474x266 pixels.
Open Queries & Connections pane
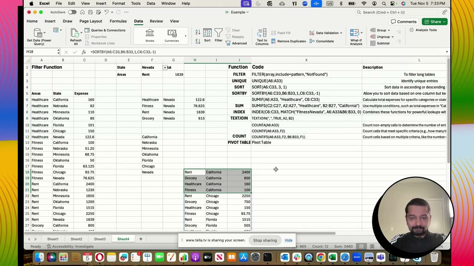(x=105, y=30)
